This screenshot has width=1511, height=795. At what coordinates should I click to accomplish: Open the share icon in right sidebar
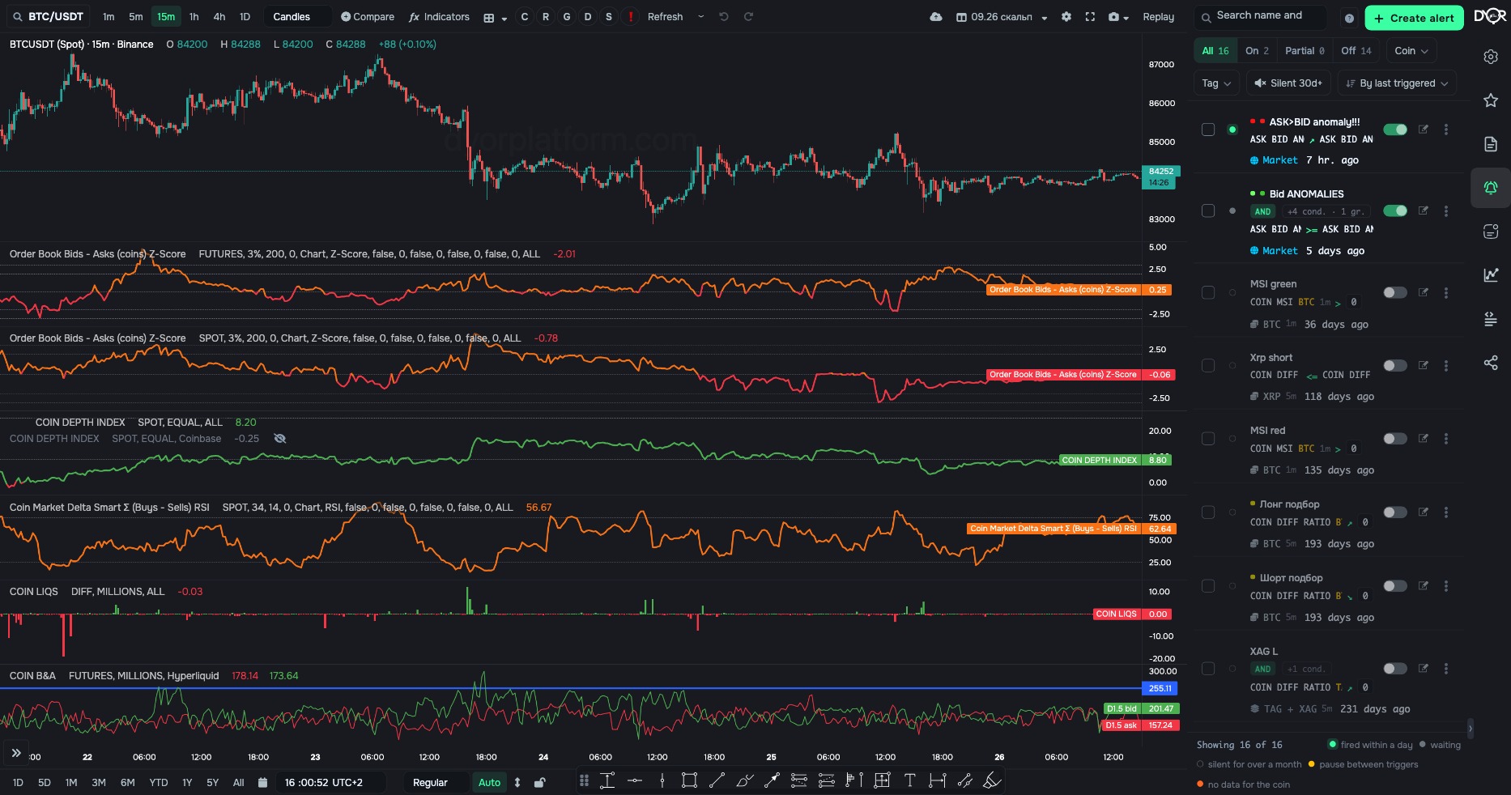point(1491,363)
